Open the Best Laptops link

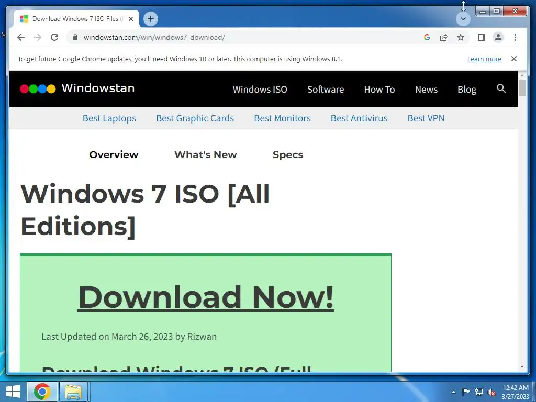tap(109, 118)
